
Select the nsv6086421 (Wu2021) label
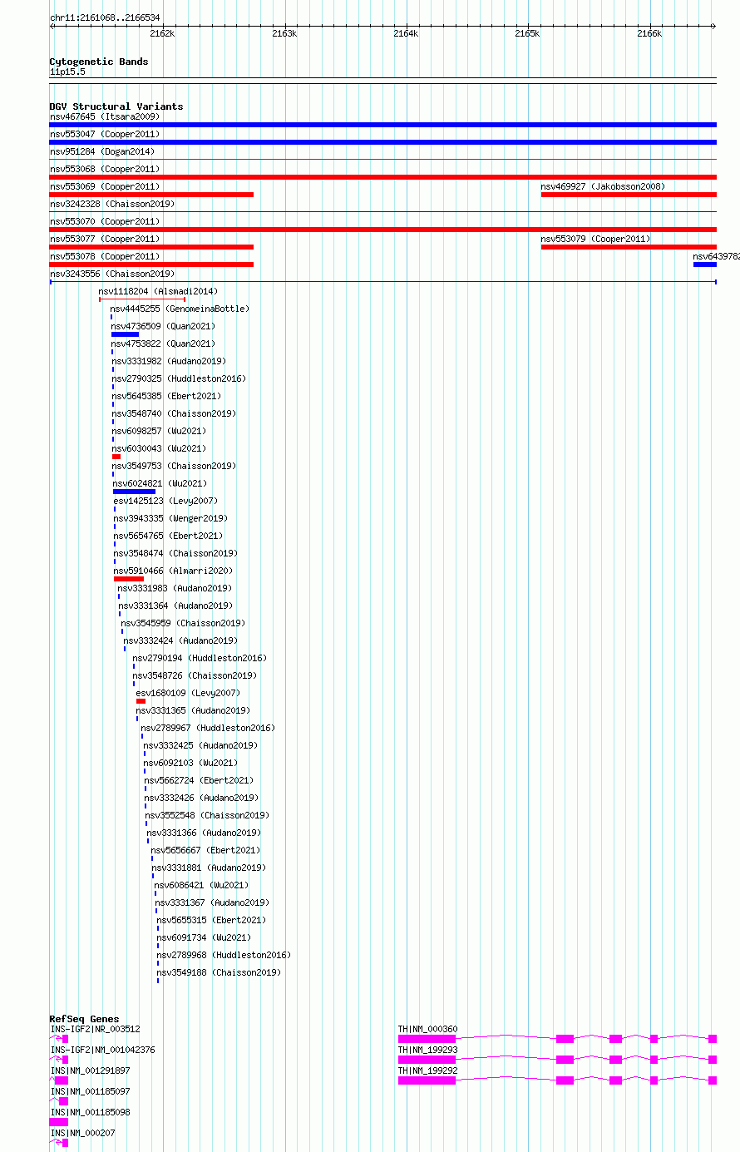coord(201,885)
